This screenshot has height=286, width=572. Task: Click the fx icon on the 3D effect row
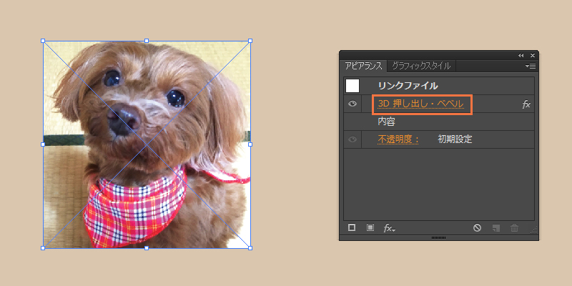click(526, 104)
